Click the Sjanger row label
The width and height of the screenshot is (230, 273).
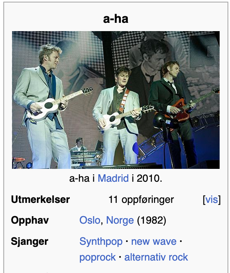[29, 241]
